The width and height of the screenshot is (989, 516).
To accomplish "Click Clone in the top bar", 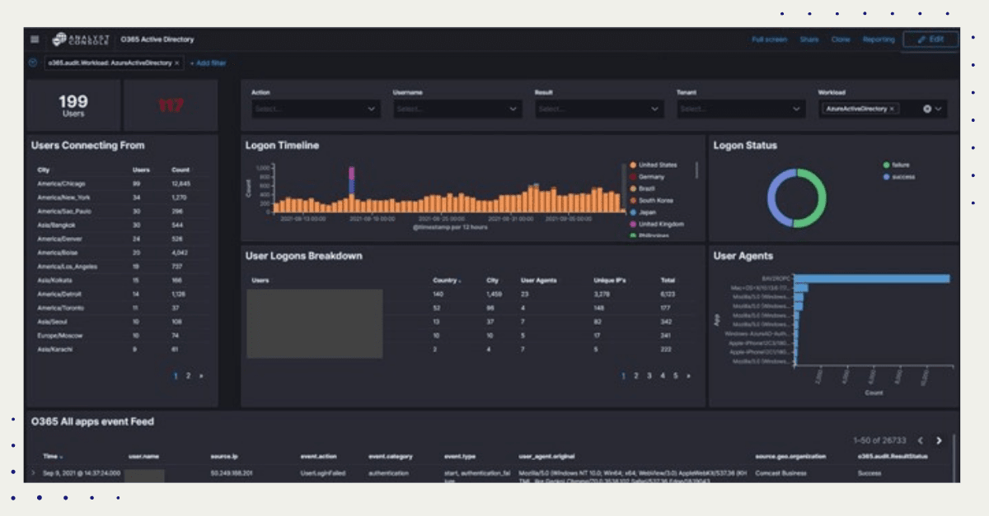I will pos(840,40).
